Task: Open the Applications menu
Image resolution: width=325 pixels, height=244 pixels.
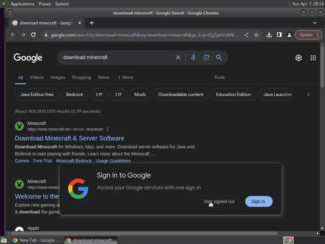Action: click(23, 4)
